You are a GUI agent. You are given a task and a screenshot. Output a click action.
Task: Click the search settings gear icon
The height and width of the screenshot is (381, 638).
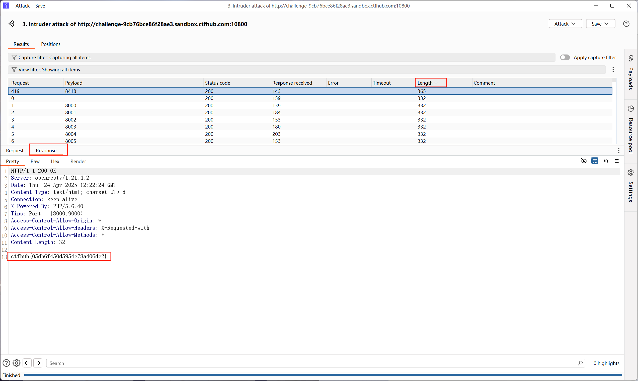[17, 363]
